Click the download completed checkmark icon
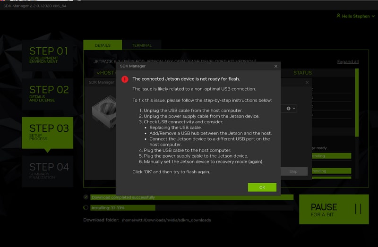378x247 pixels. pyautogui.click(x=86, y=197)
